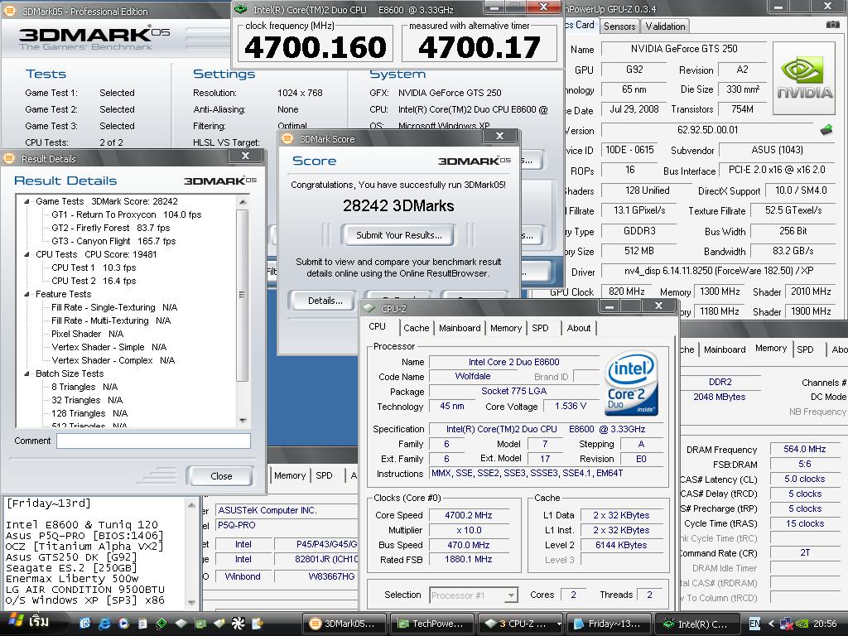The height and width of the screenshot is (636, 848).
Task: Open the About tab in CPU-Z
Action: click(x=578, y=328)
